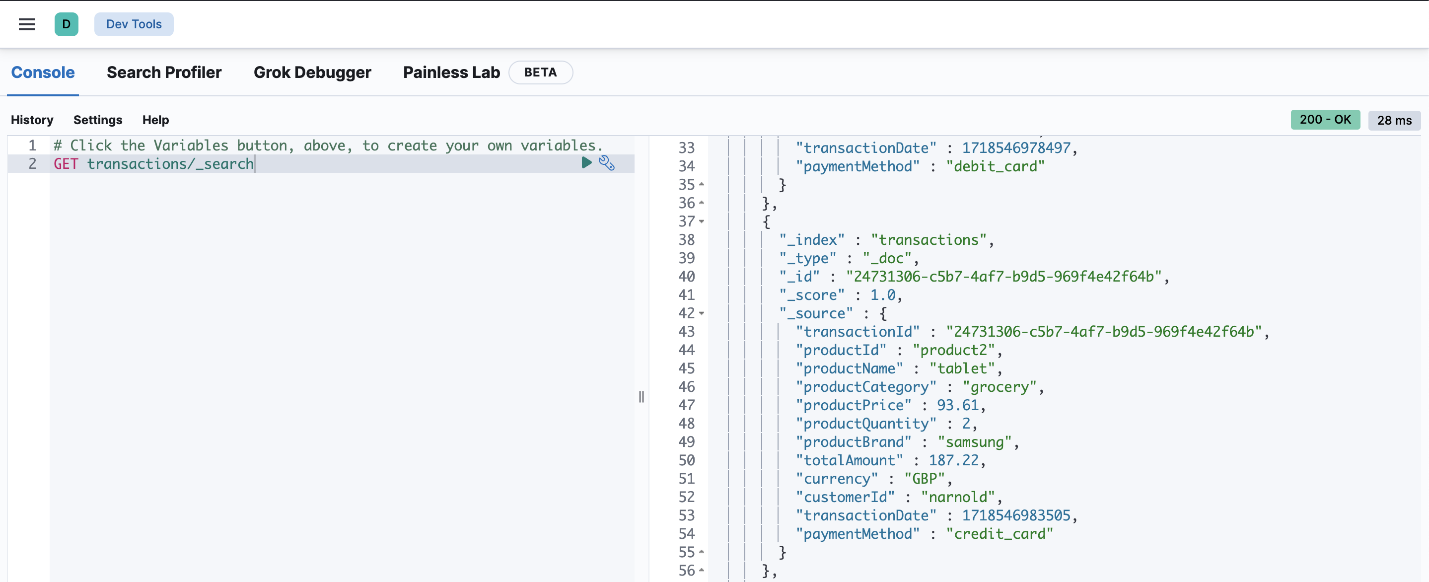Click the 200 - OK status badge
The width and height of the screenshot is (1429, 582).
[1325, 120]
